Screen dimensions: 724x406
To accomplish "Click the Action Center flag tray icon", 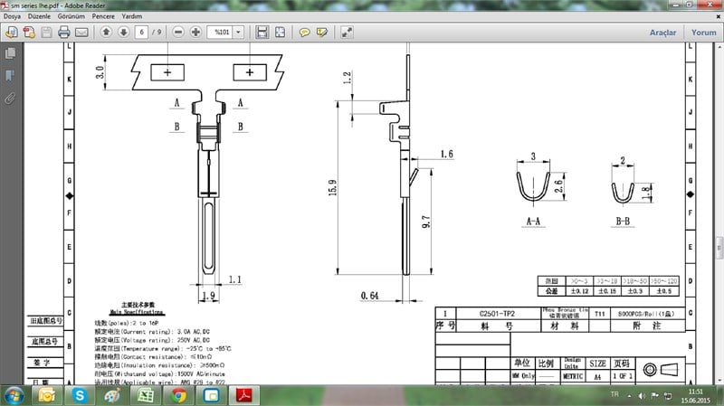I will [654, 395].
